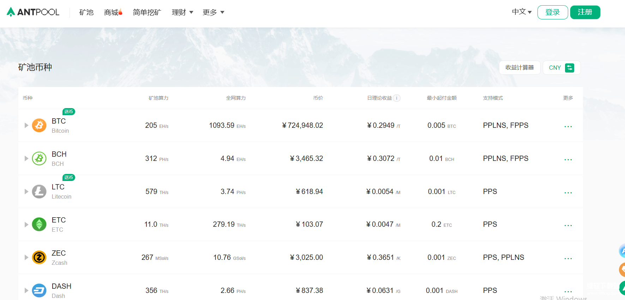The width and height of the screenshot is (625, 300).
Task: Click the 登录 login button
Action: [552, 12]
